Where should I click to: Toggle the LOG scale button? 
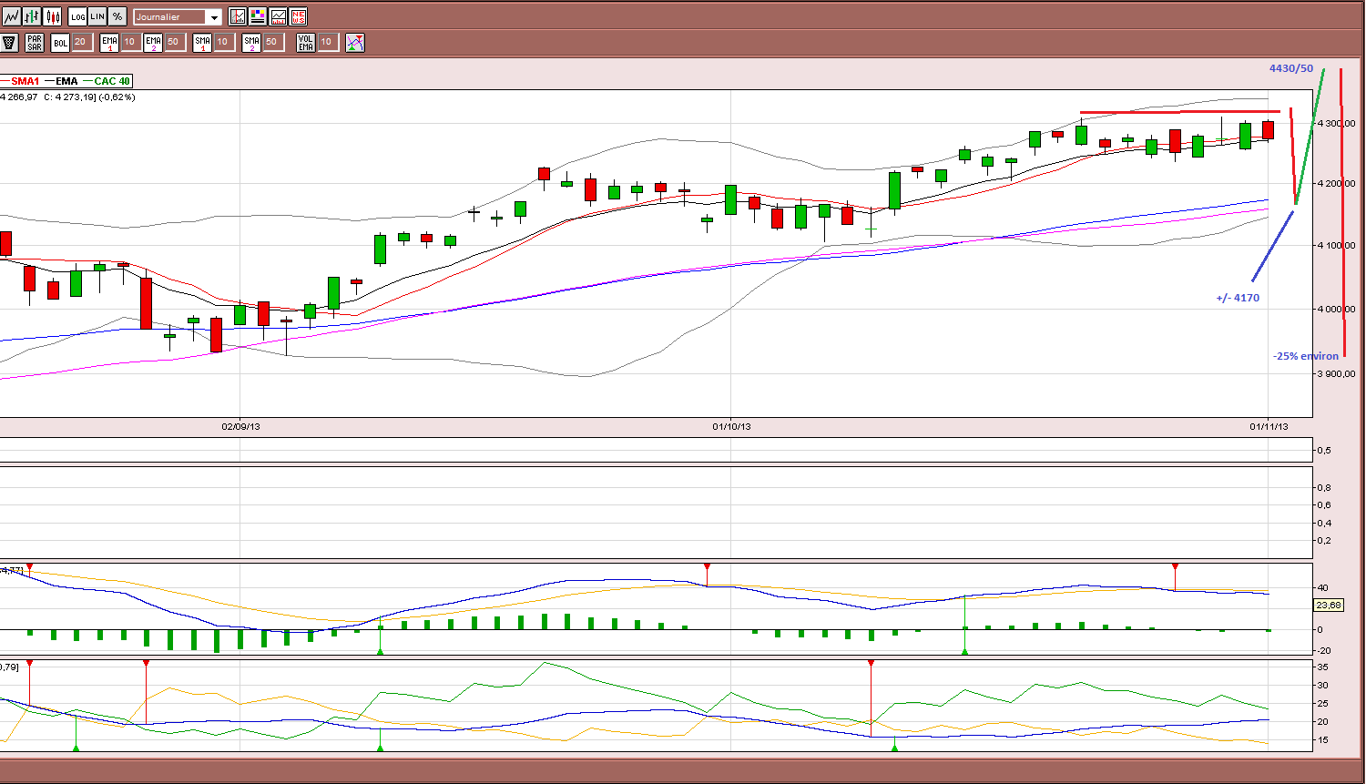coord(77,16)
